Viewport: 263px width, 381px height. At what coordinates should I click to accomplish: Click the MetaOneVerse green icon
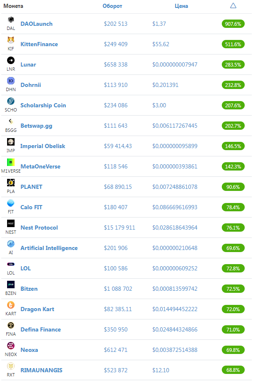click(x=11, y=162)
